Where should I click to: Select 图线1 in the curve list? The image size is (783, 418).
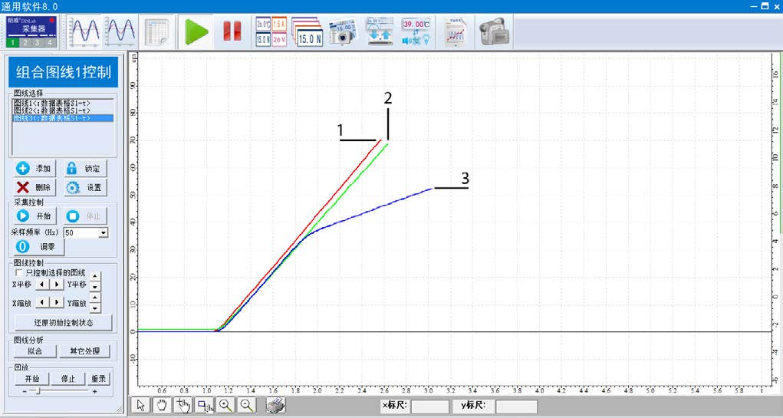tap(51, 102)
